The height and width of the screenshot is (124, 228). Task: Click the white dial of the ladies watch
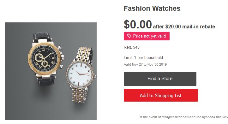pyautogui.click(x=80, y=74)
